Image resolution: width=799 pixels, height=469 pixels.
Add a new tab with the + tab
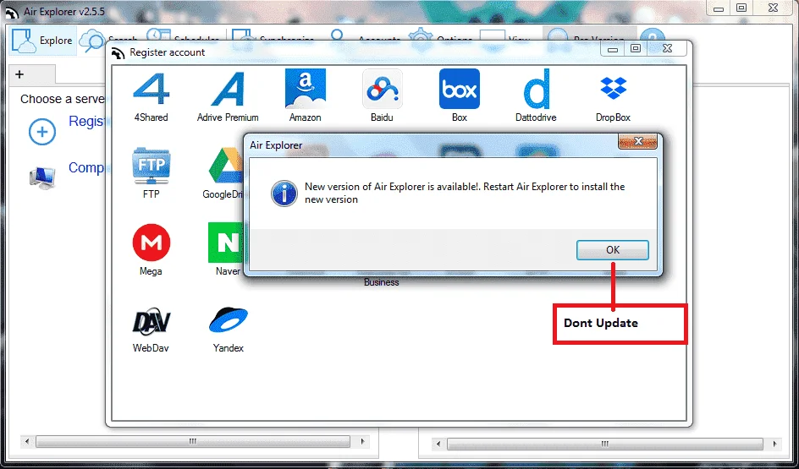coord(19,74)
